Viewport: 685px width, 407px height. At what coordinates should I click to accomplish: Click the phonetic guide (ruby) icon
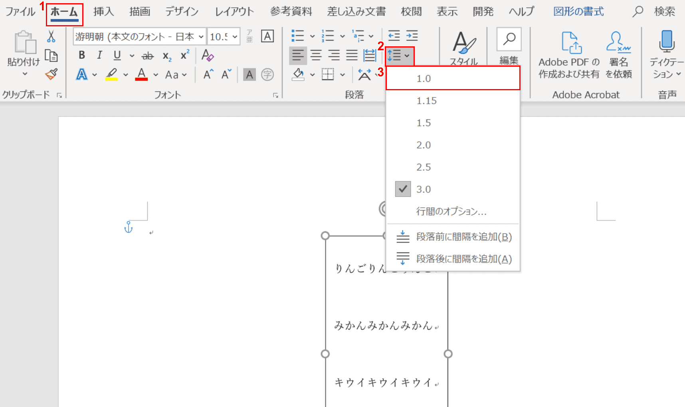[x=249, y=36]
